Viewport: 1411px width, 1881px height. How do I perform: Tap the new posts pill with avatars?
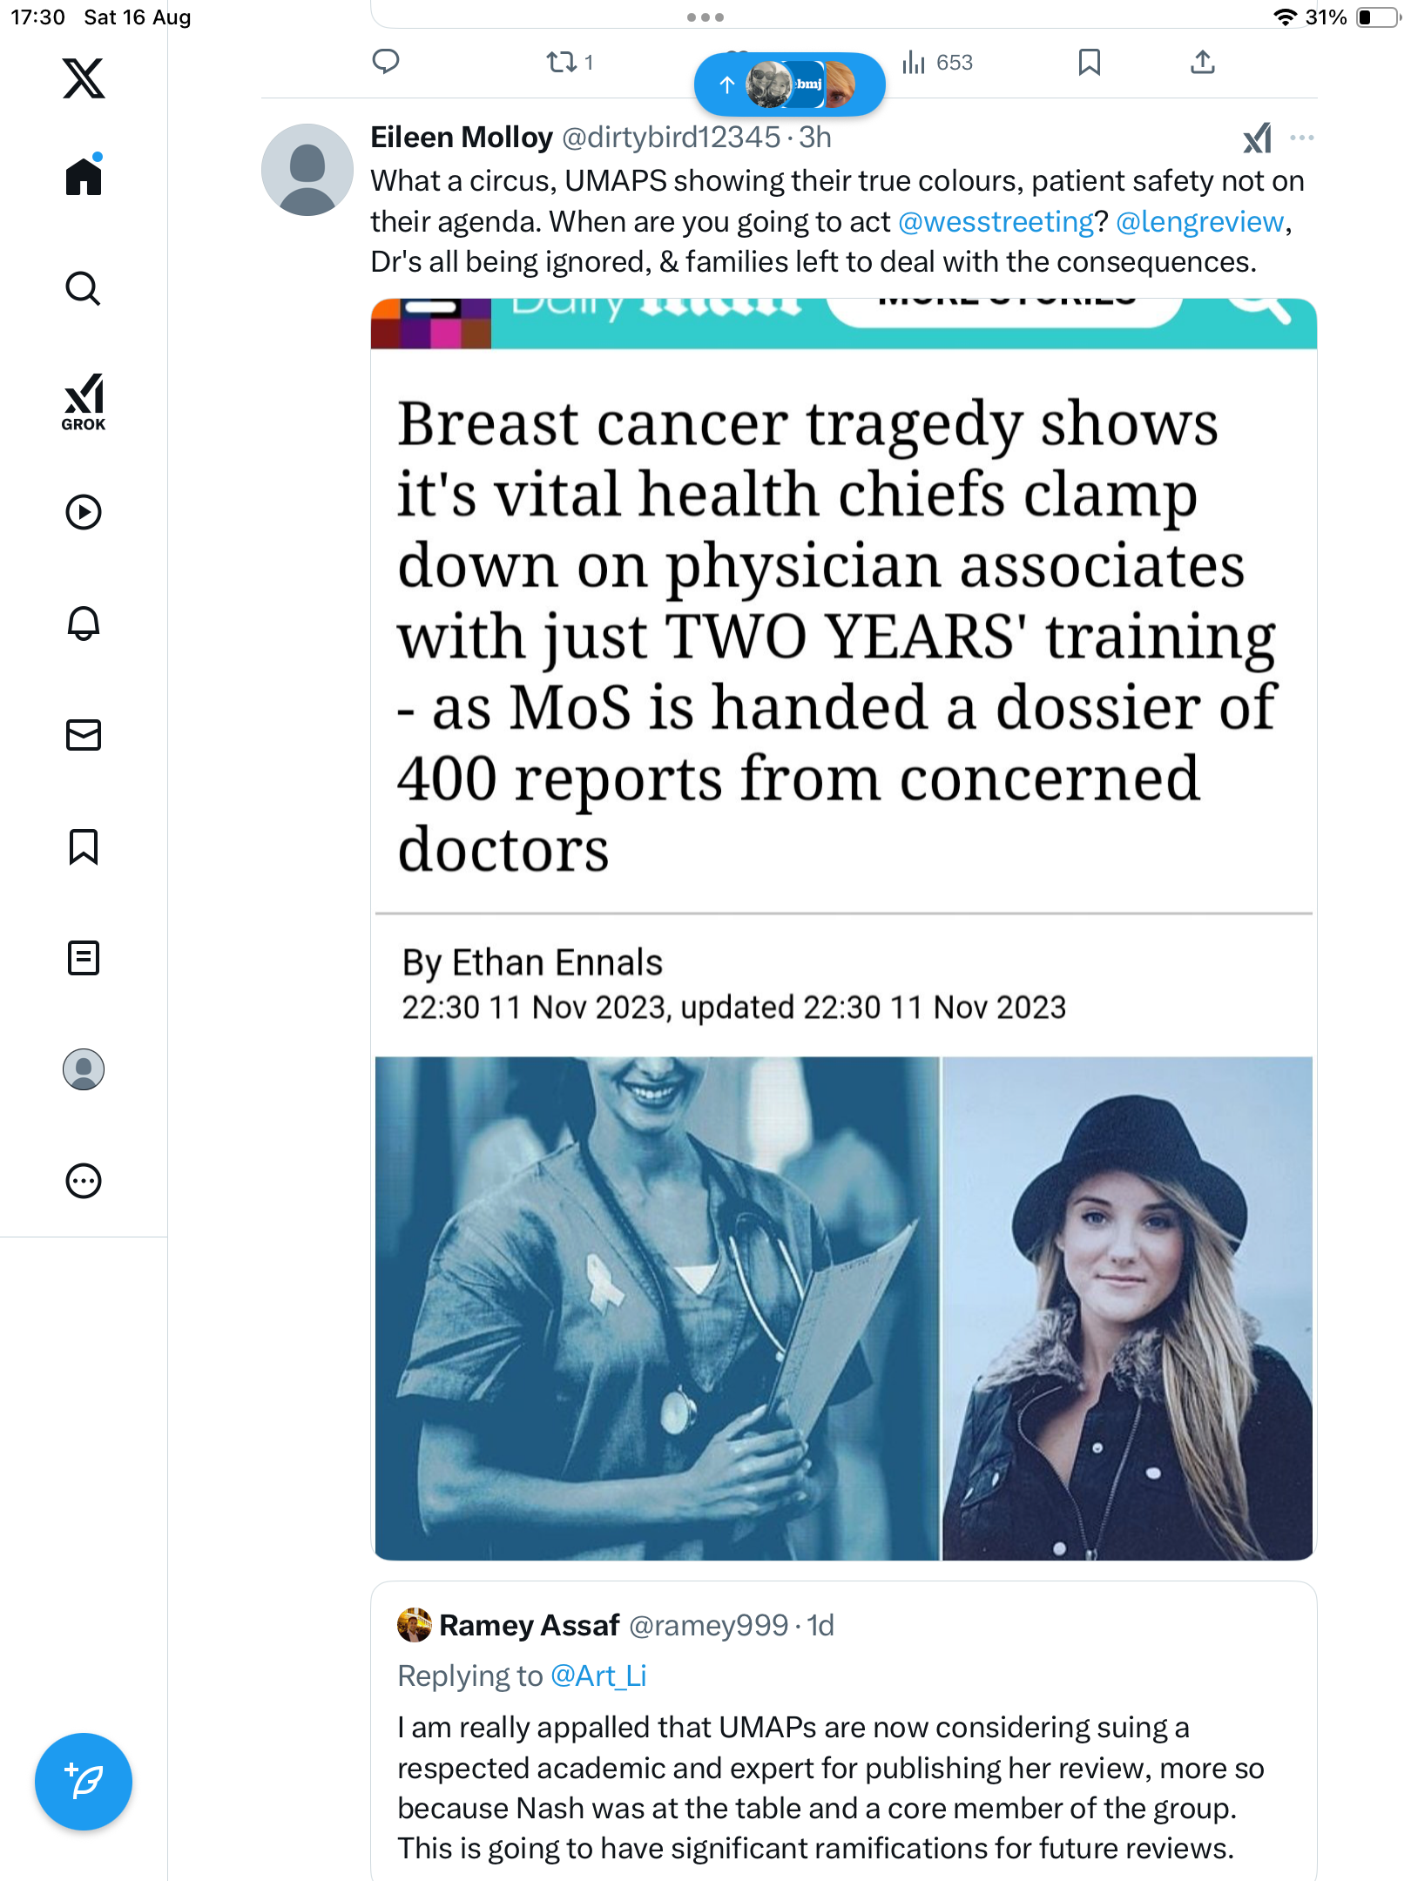tap(789, 84)
